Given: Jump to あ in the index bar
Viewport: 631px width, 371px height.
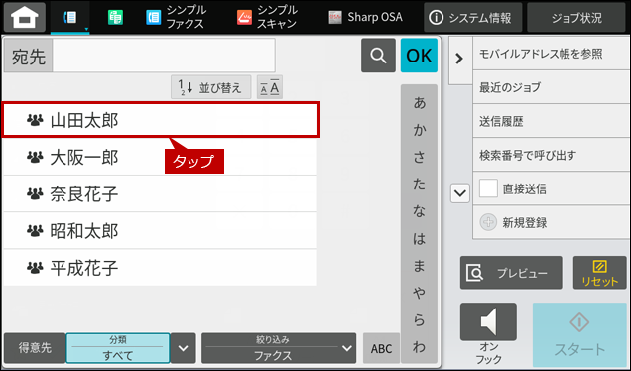Looking at the screenshot, I should (x=419, y=103).
